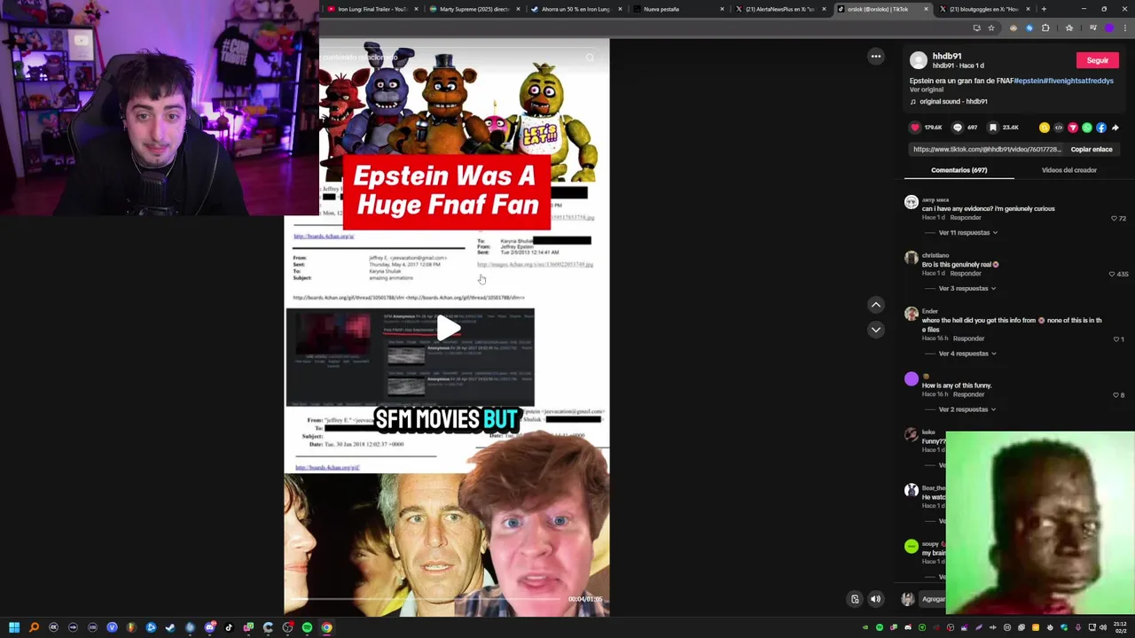Switch to Nueva pestaña tab

pos(677,9)
